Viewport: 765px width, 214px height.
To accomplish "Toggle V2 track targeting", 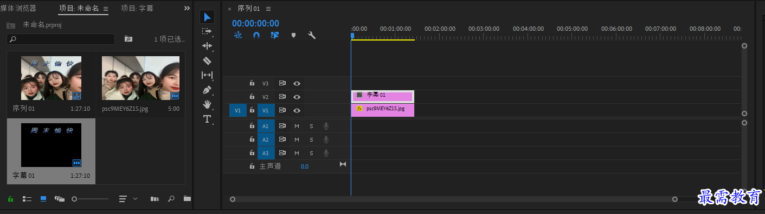I will coord(266,97).
